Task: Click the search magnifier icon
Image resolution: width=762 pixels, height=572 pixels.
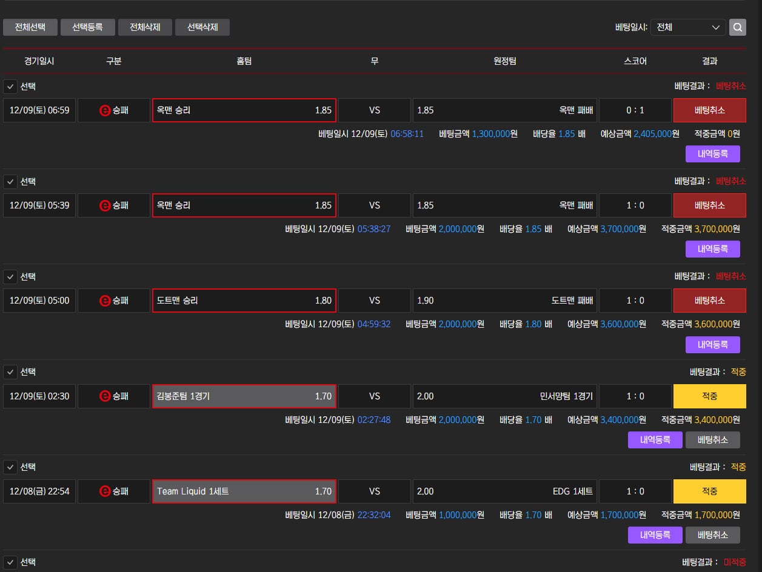Action: (x=737, y=27)
